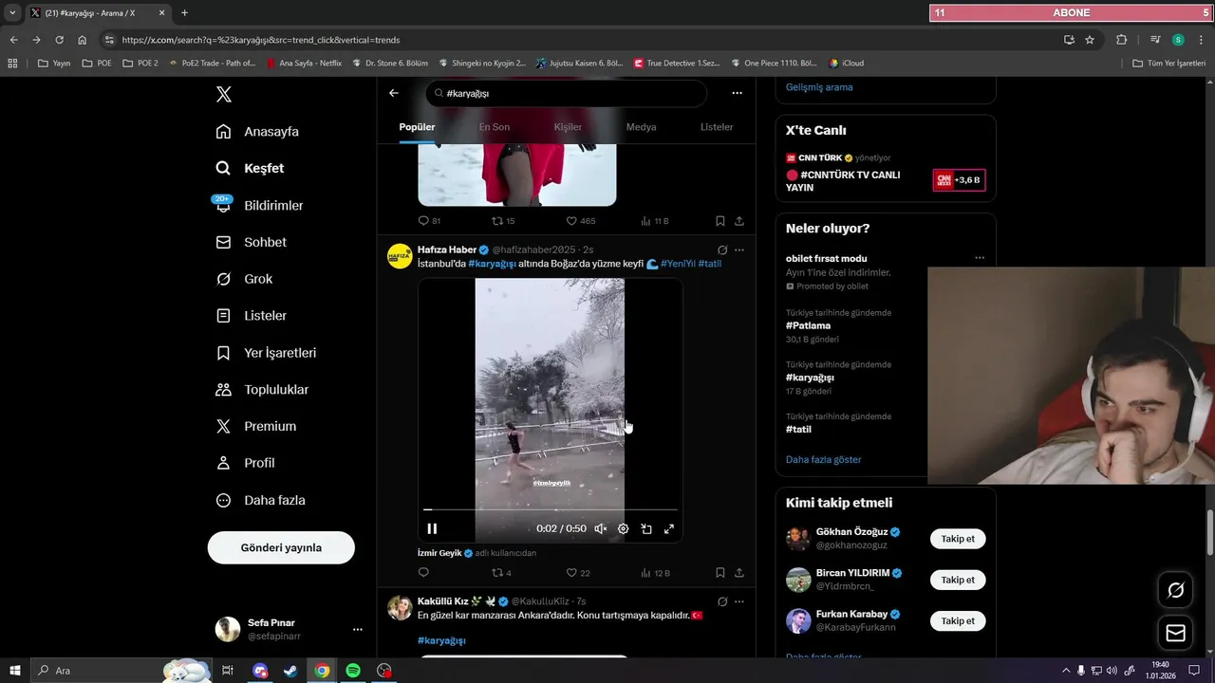Open Grok from the sidebar
1215x683 pixels.
pyautogui.click(x=244, y=279)
